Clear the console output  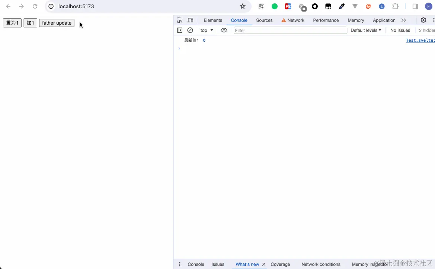click(x=190, y=30)
